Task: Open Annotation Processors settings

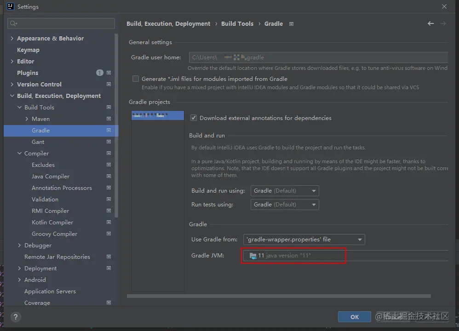Action: [x=62, y=188]
